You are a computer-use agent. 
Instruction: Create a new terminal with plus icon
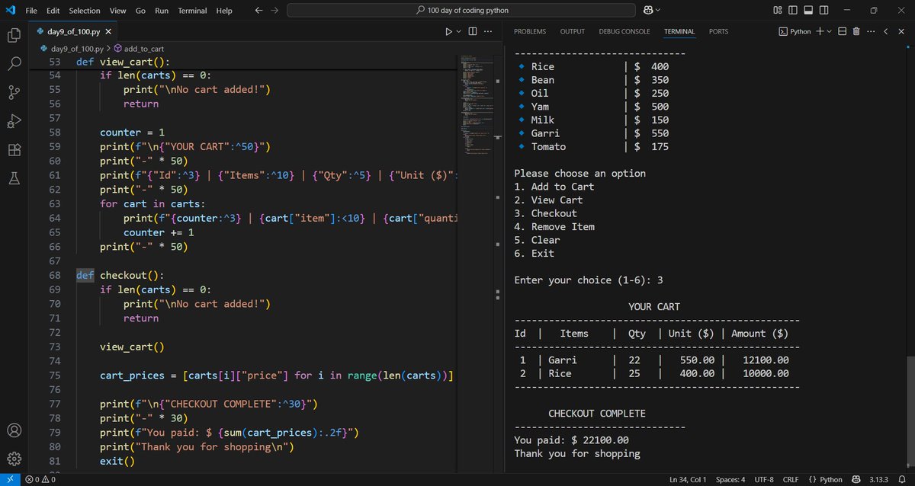(820, 31)
